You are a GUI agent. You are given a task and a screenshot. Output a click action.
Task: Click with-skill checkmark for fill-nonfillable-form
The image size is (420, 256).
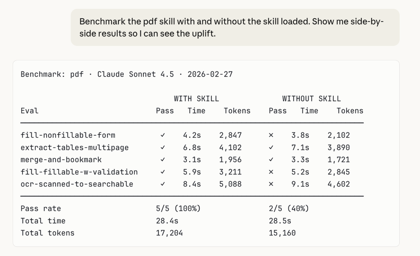coord(163,135)
